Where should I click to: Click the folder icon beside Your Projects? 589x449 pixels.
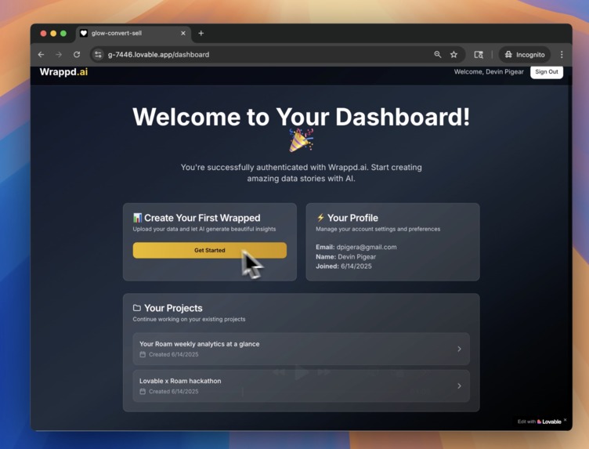[137, 308]
